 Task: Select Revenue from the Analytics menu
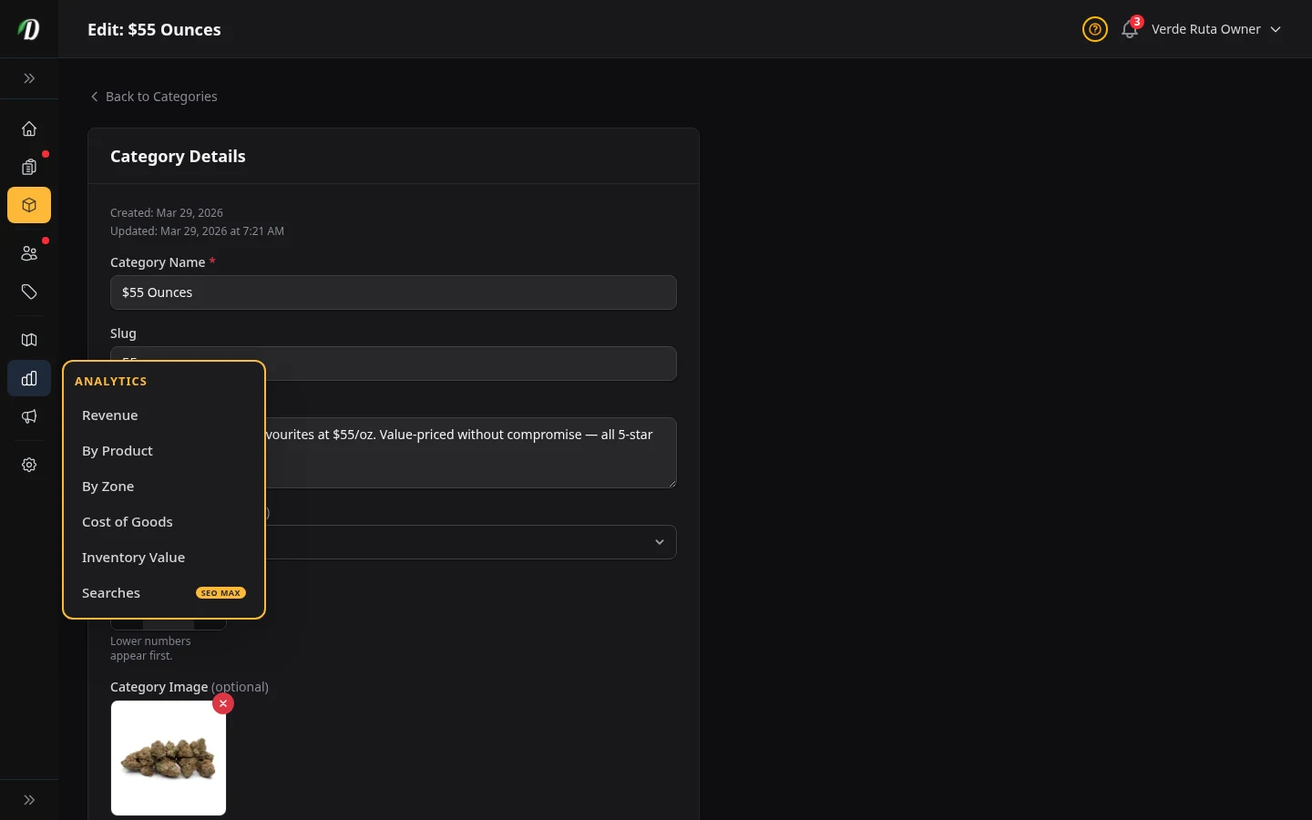(x=109, y=415)
